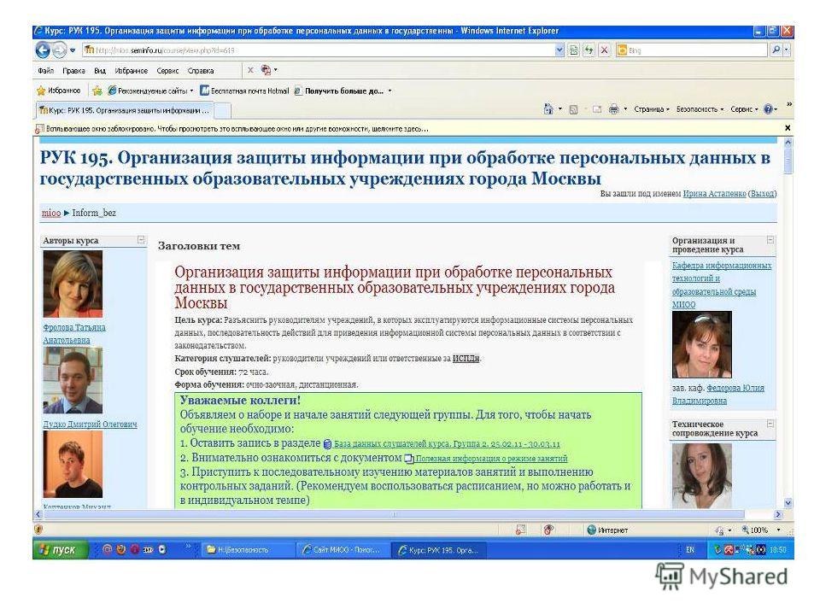The width and height of the screenshot is (820, 615).
Task: Open the Вид menu
Action: coord(100,71)
